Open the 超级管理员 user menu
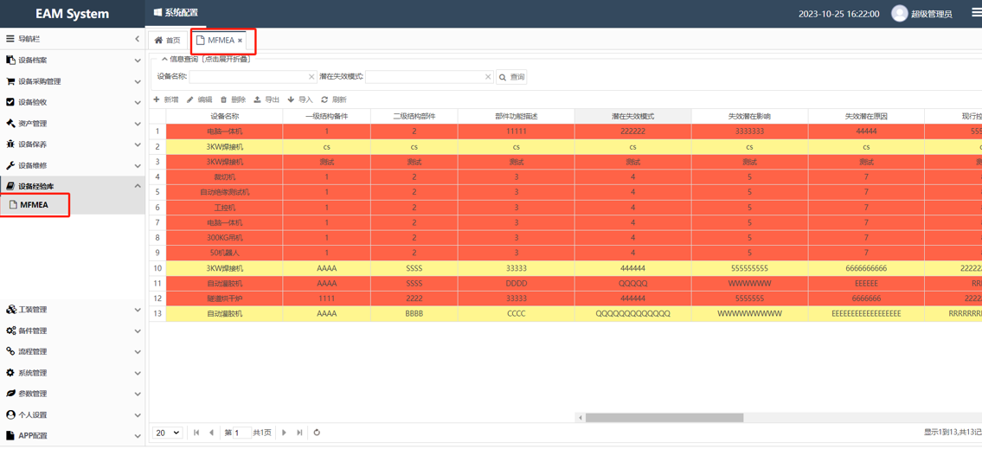982x449 pixels. pos(922,14)
